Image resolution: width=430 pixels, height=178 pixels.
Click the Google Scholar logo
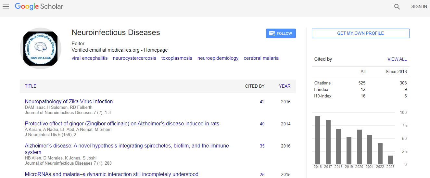pos(39,6)
